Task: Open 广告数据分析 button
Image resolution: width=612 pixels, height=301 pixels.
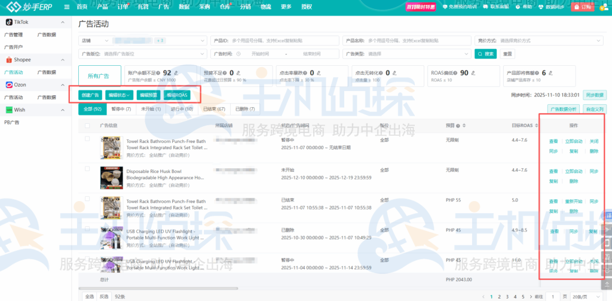Action: click(x=563, y=109)
